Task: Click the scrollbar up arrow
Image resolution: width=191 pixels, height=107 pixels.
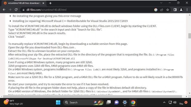Action: [x=190, y=15]
